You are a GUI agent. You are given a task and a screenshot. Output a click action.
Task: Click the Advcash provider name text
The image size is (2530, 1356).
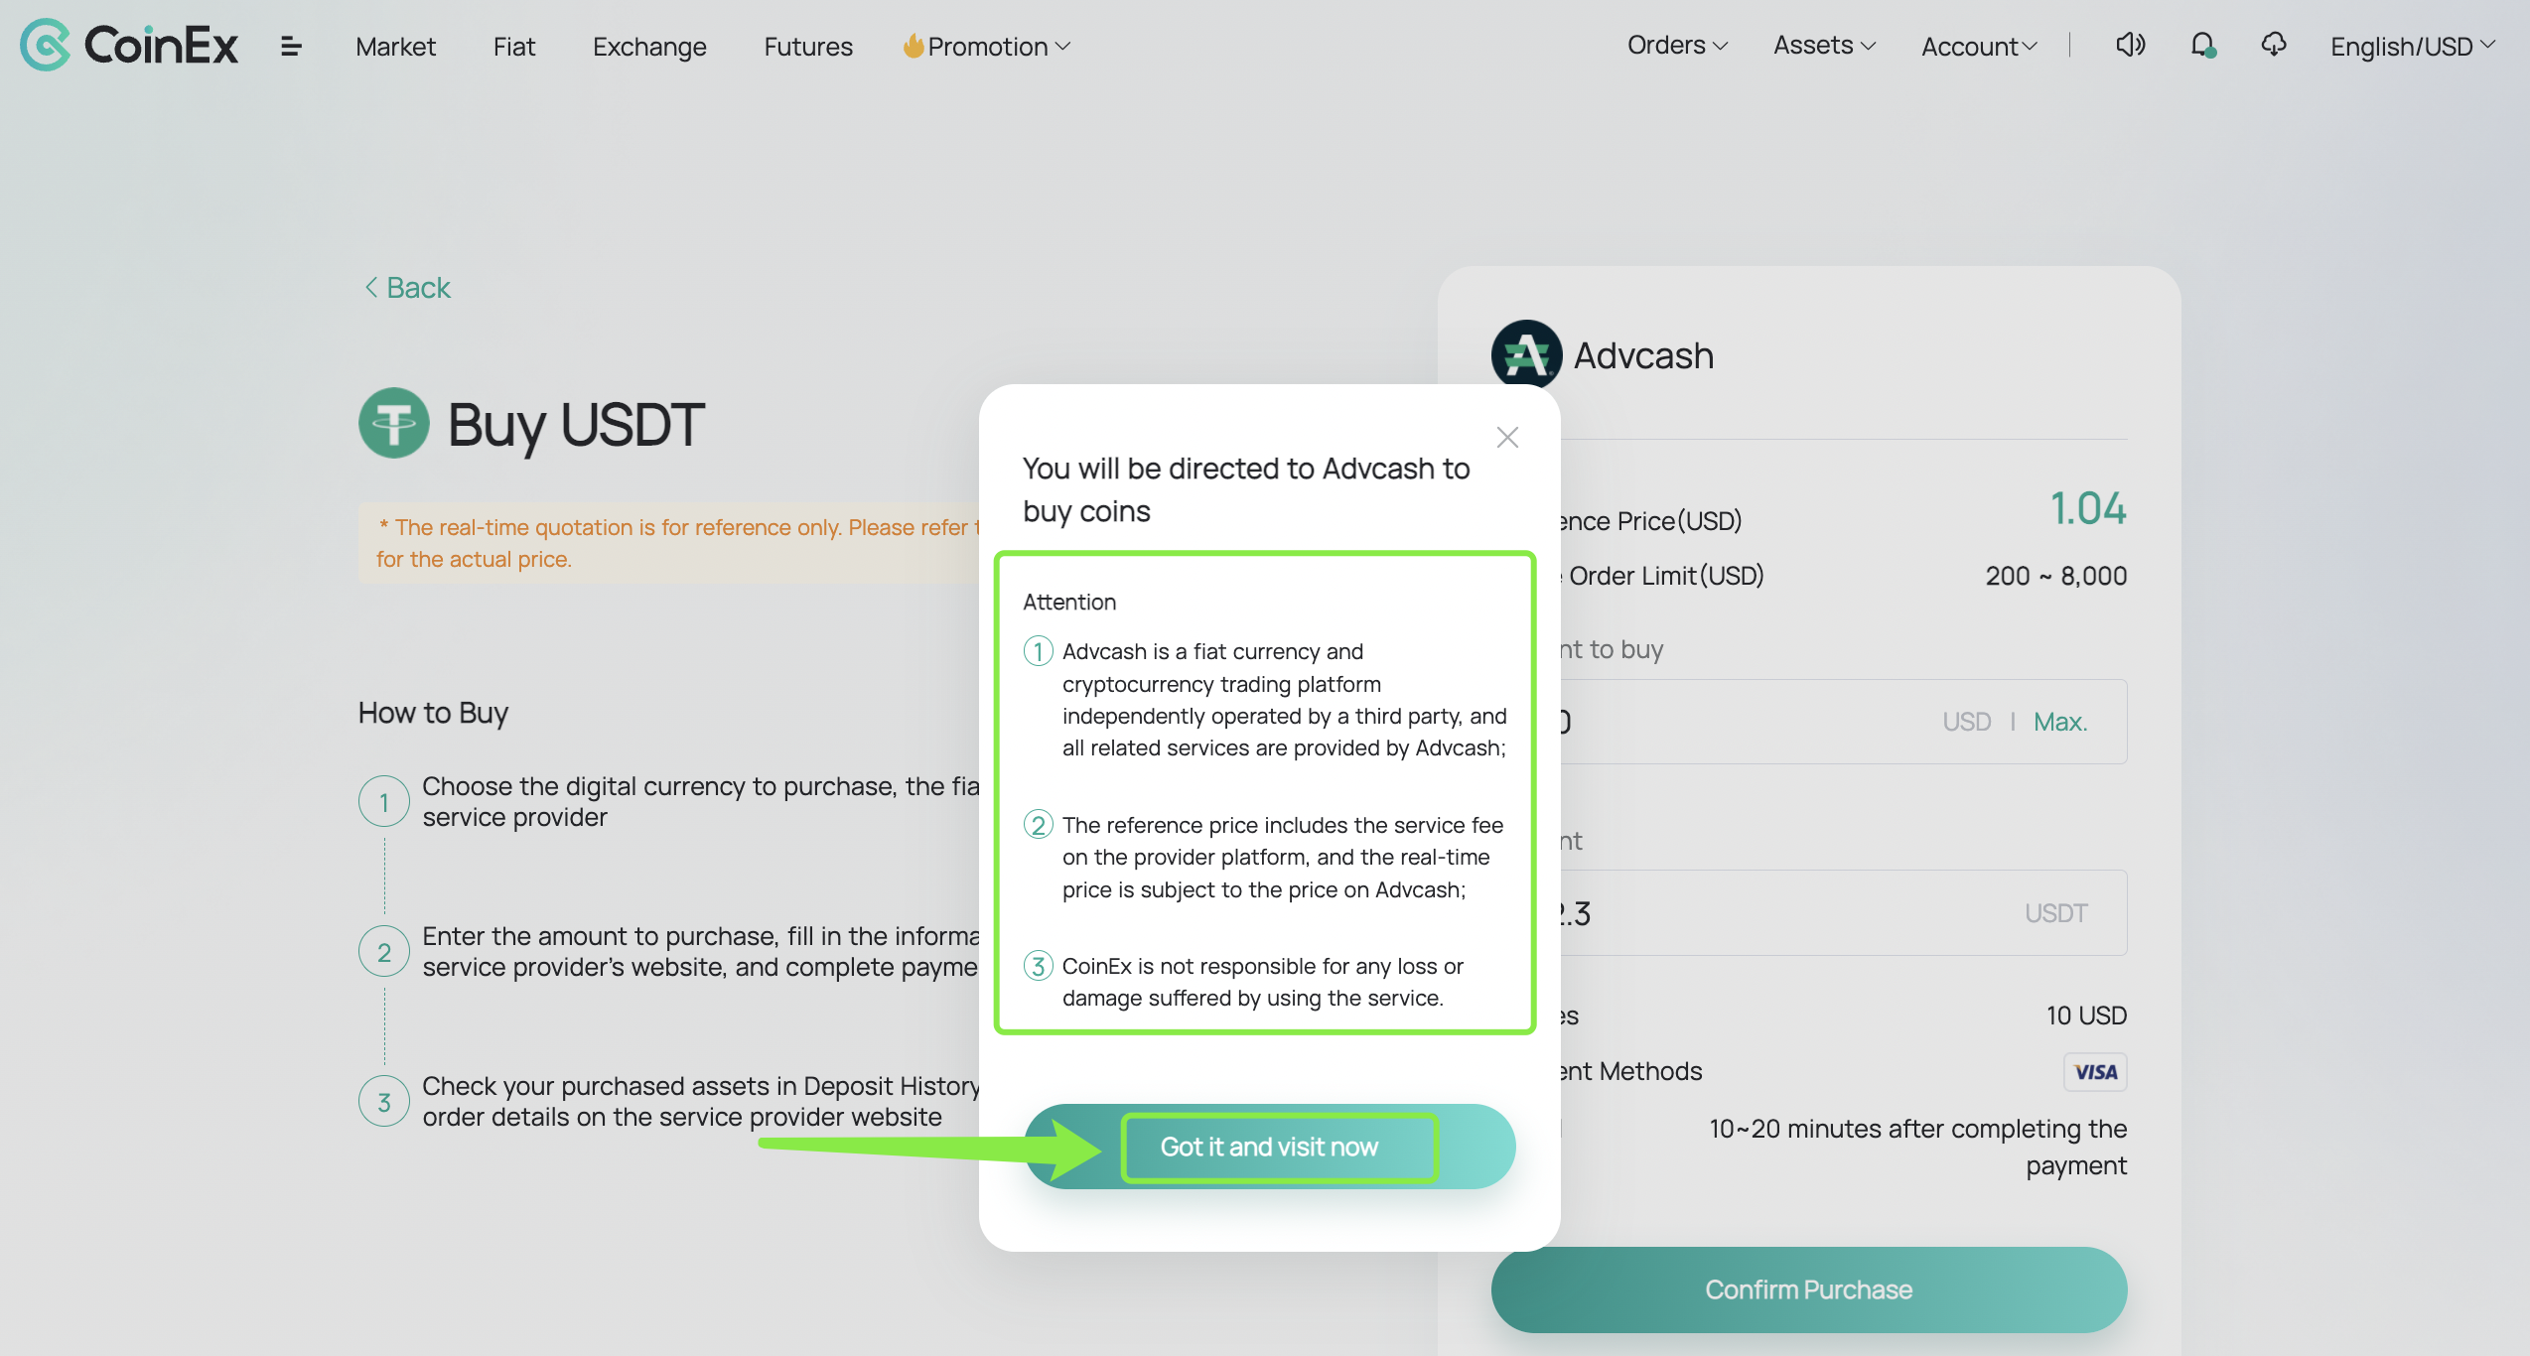tap(1643, 355)
